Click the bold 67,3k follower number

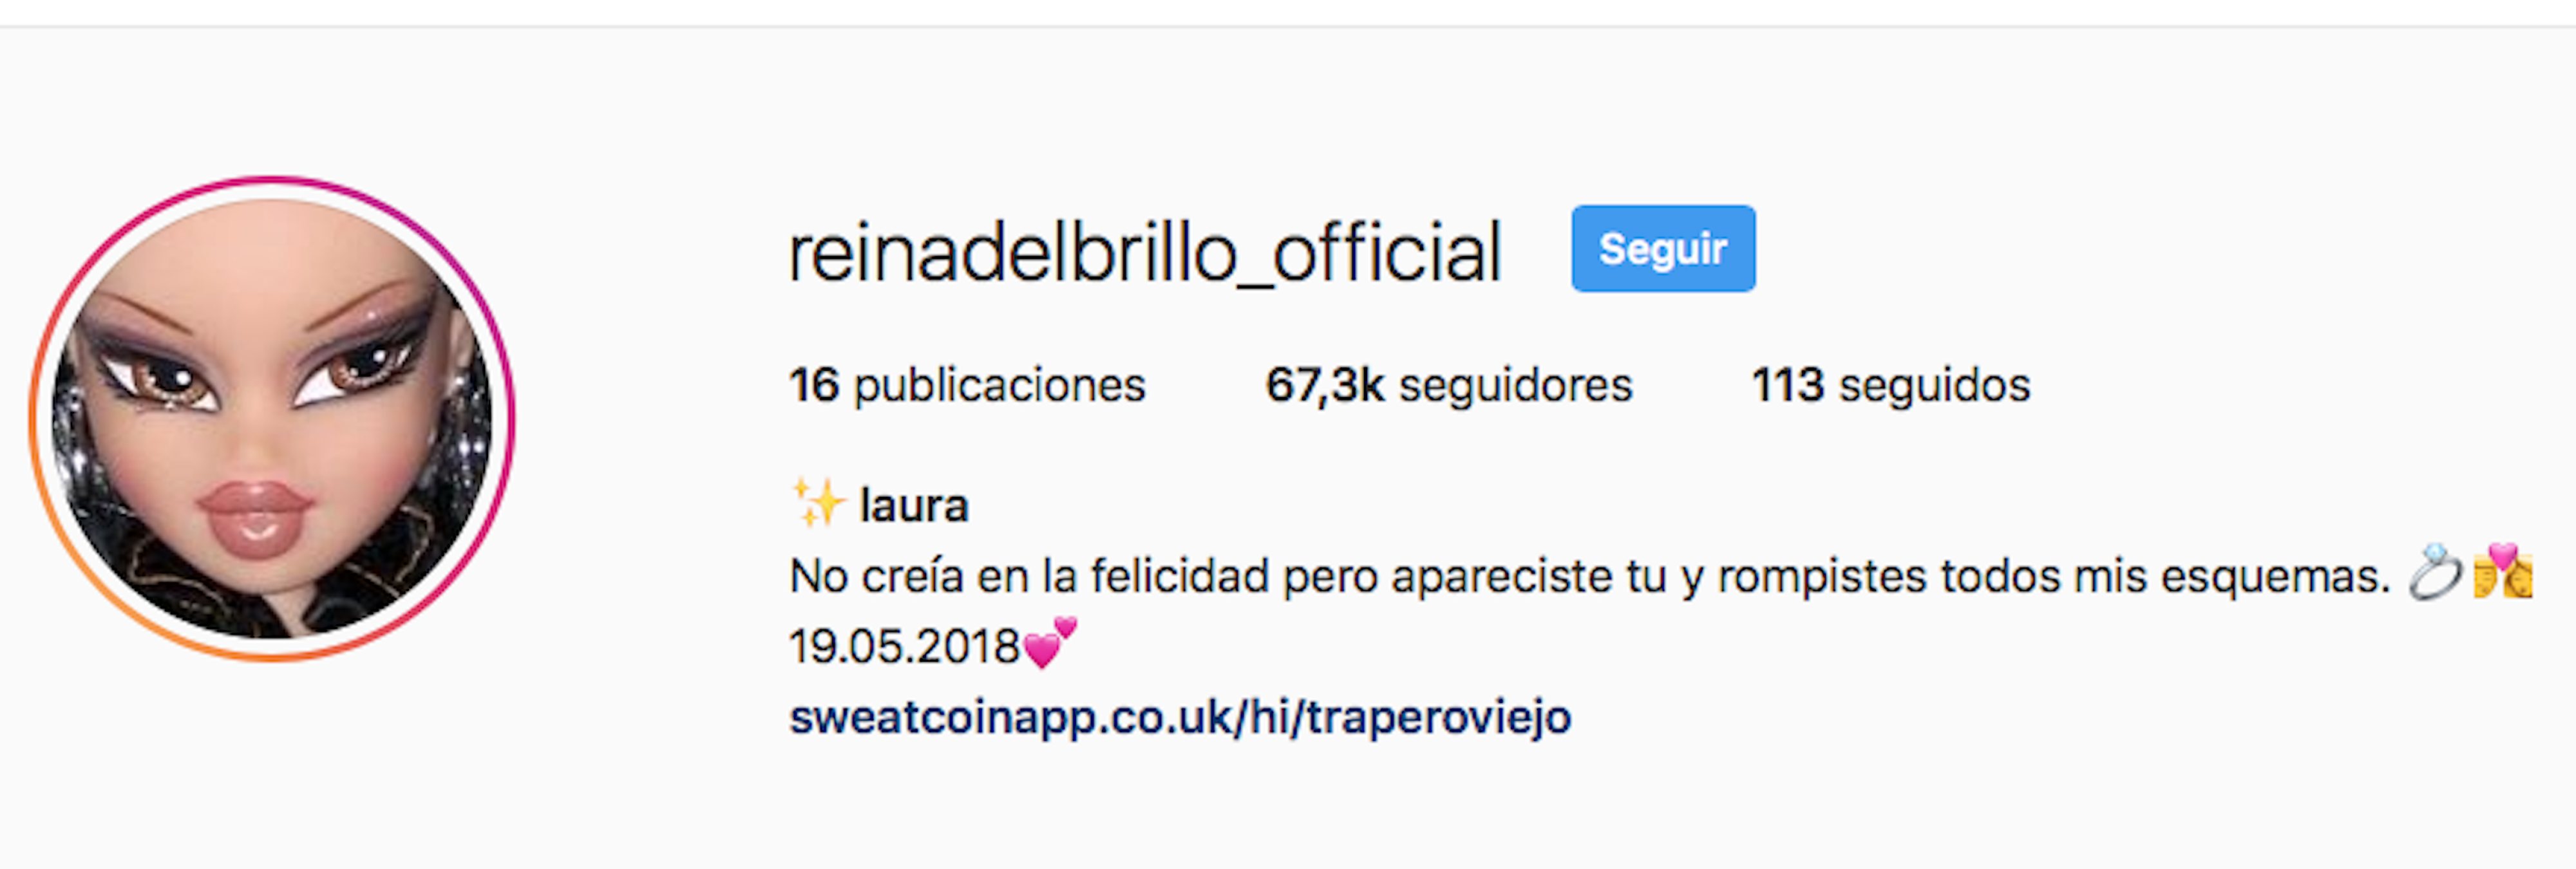point(1325,385)
